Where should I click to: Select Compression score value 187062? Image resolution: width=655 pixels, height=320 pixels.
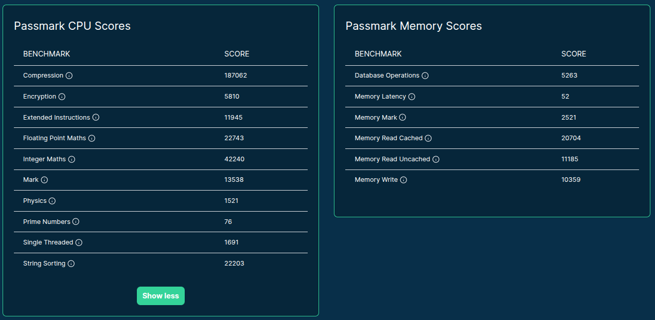236,76
